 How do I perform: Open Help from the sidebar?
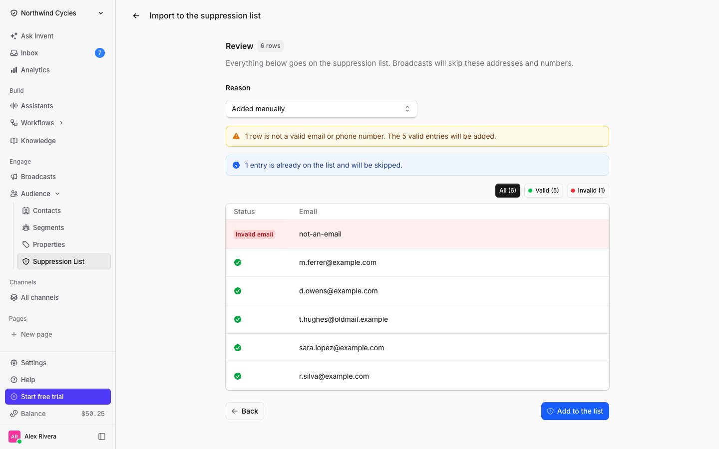[x=58, y=380]
